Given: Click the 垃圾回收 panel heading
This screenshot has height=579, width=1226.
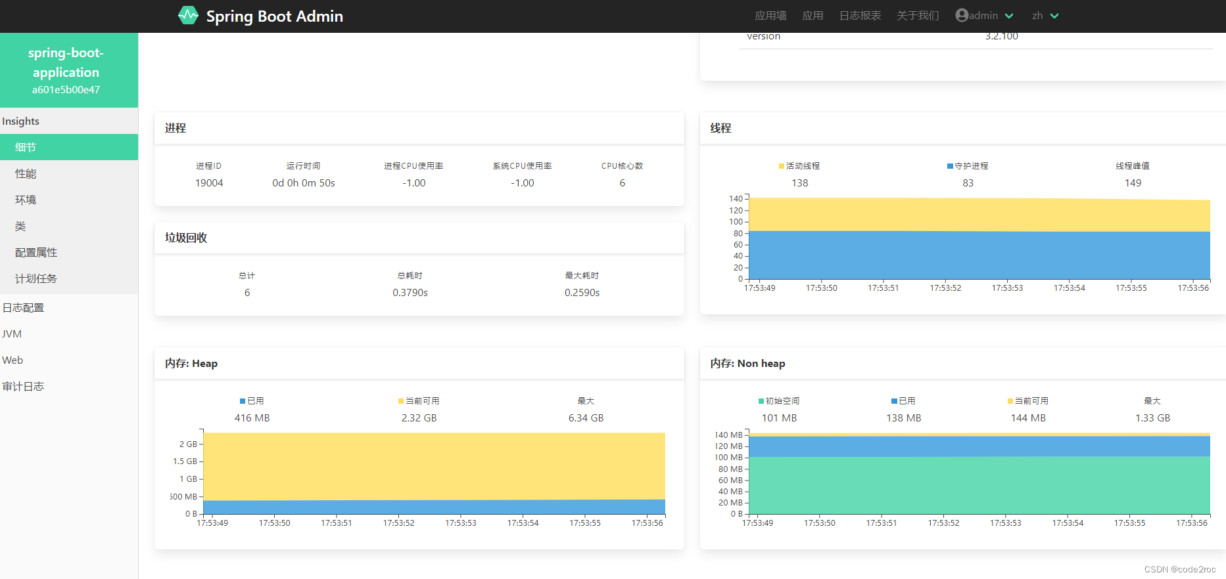Looking at the screenshot, I should [x=186, y=238].
